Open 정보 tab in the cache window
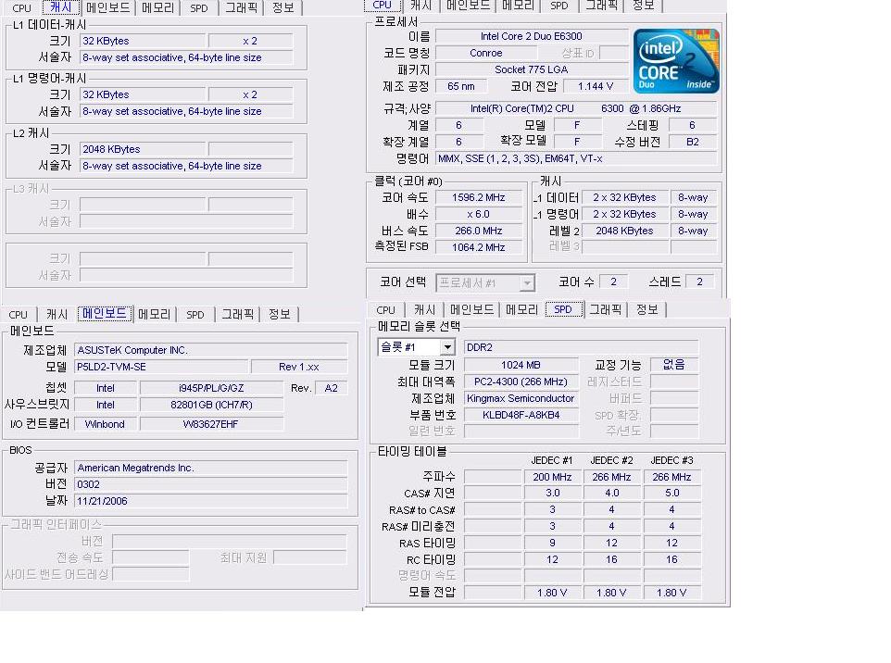The image size is (891, 663). 282,8
